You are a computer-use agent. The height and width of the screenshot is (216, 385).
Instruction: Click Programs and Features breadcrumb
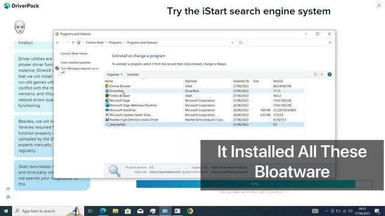pyautogui.click(x=142, y=43)
